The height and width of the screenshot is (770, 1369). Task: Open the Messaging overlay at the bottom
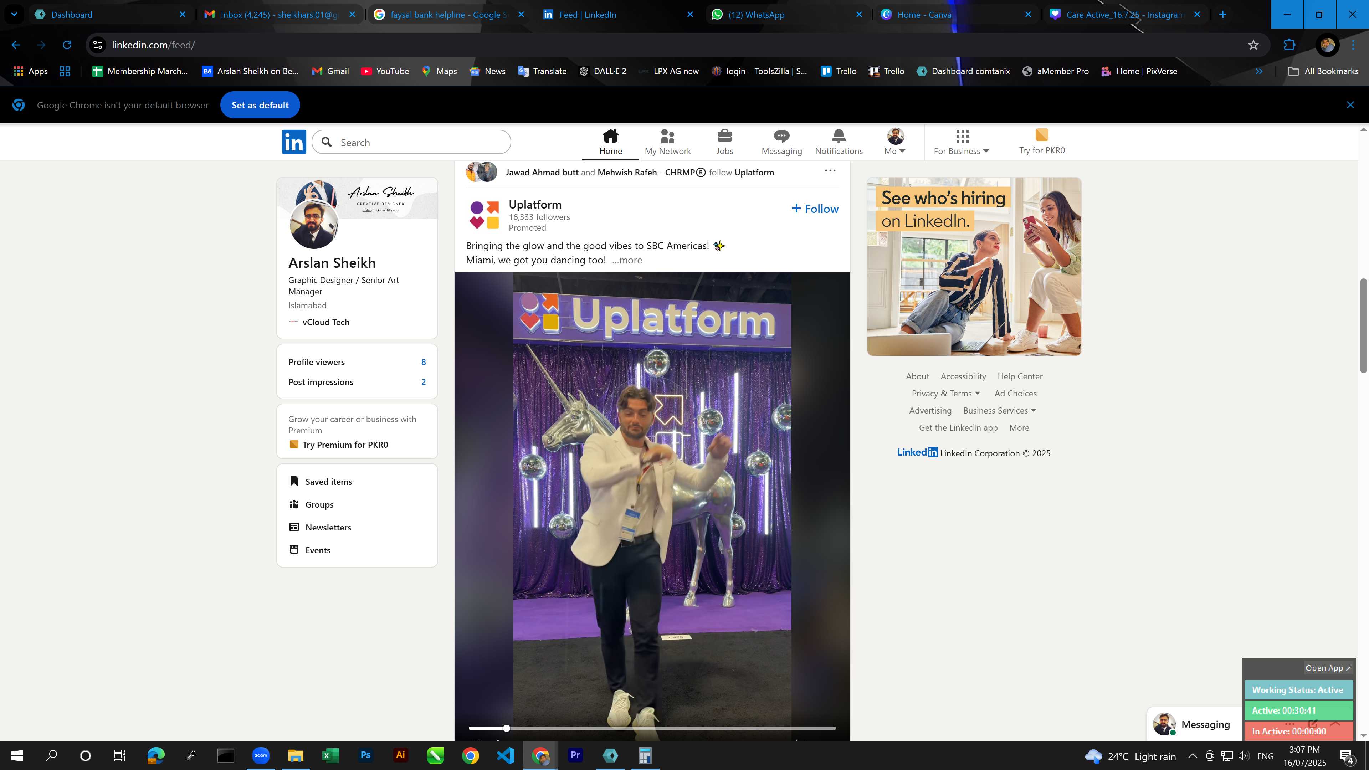(x=1194, y=724)
